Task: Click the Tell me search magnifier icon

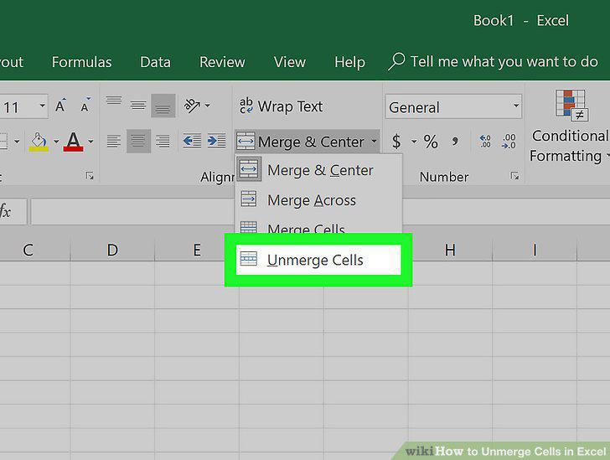Action: click(396, 62)
